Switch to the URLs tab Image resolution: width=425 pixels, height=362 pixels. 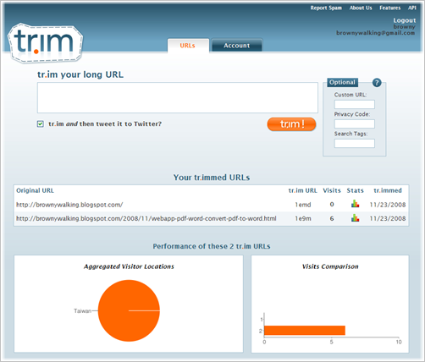click(188, 46)
